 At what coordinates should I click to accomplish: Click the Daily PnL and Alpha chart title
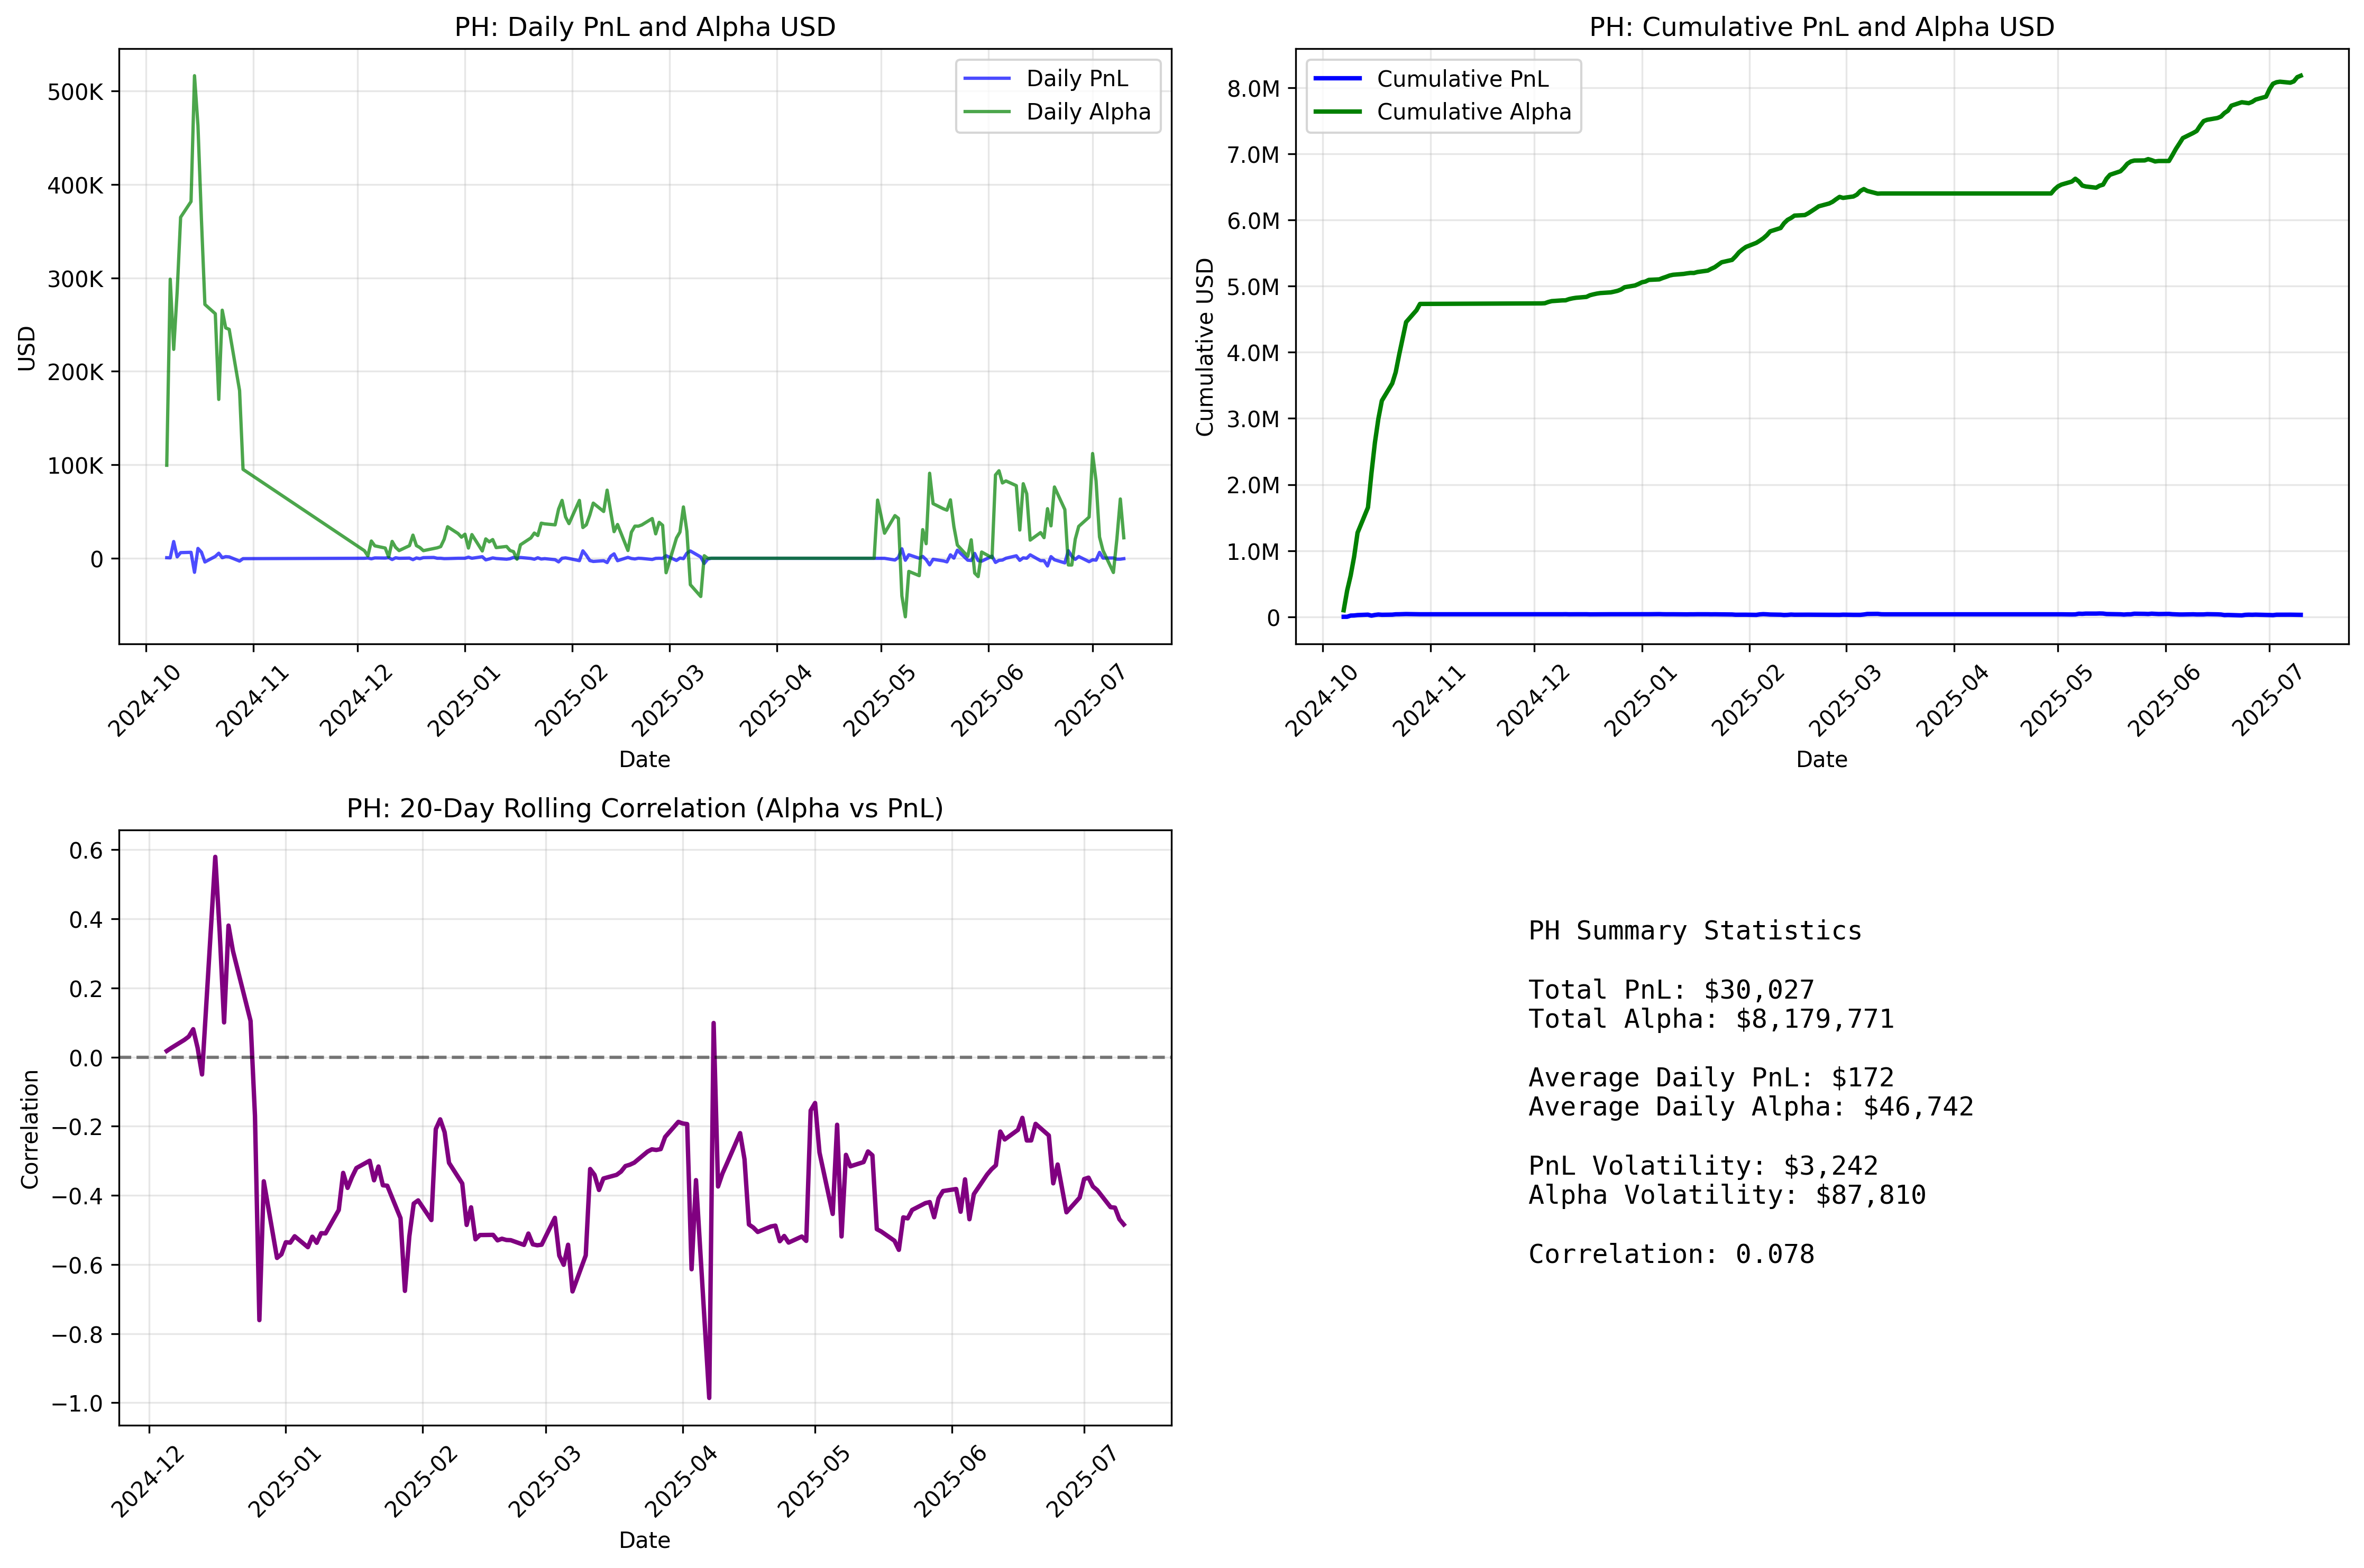click(x=644, y=27)
